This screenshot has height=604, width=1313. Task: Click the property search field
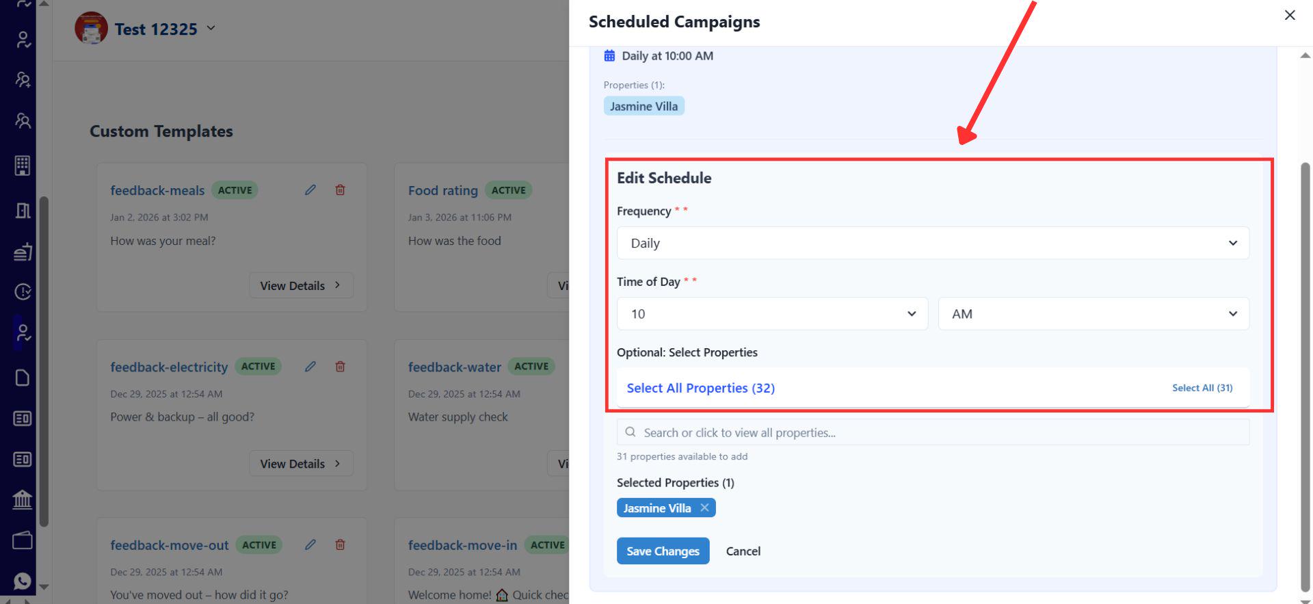(932, 433)
